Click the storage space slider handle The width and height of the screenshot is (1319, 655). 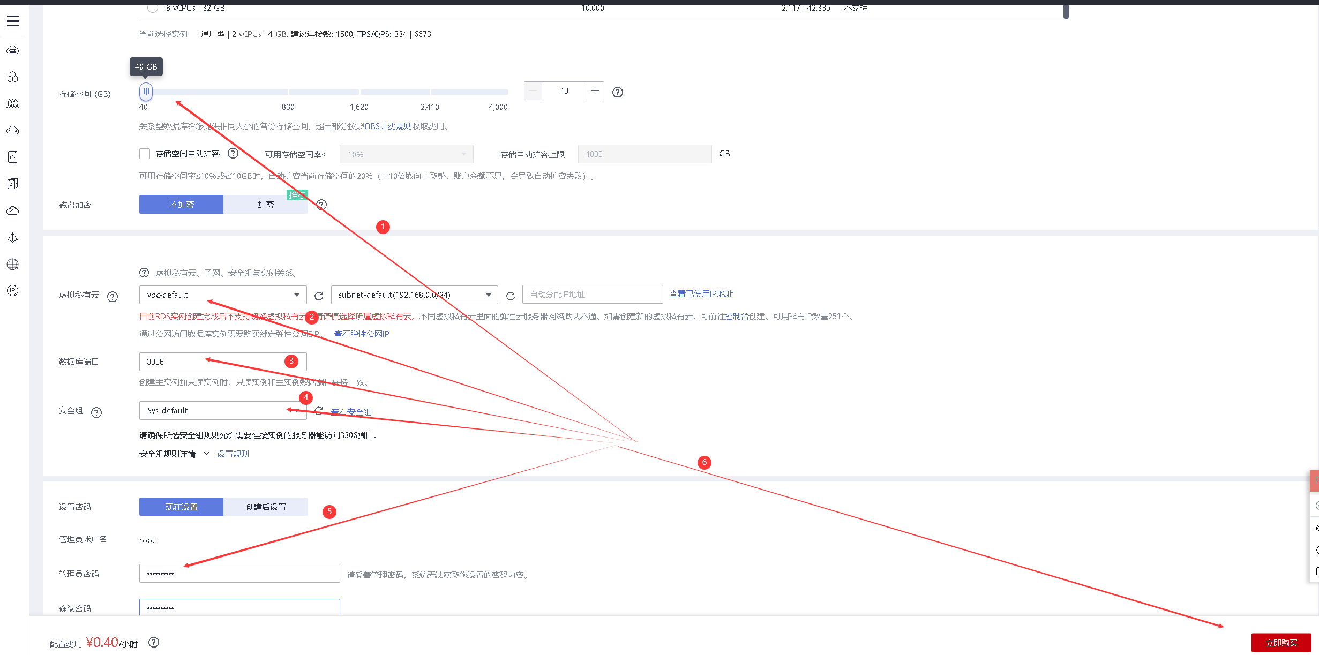tap(146, 92)
